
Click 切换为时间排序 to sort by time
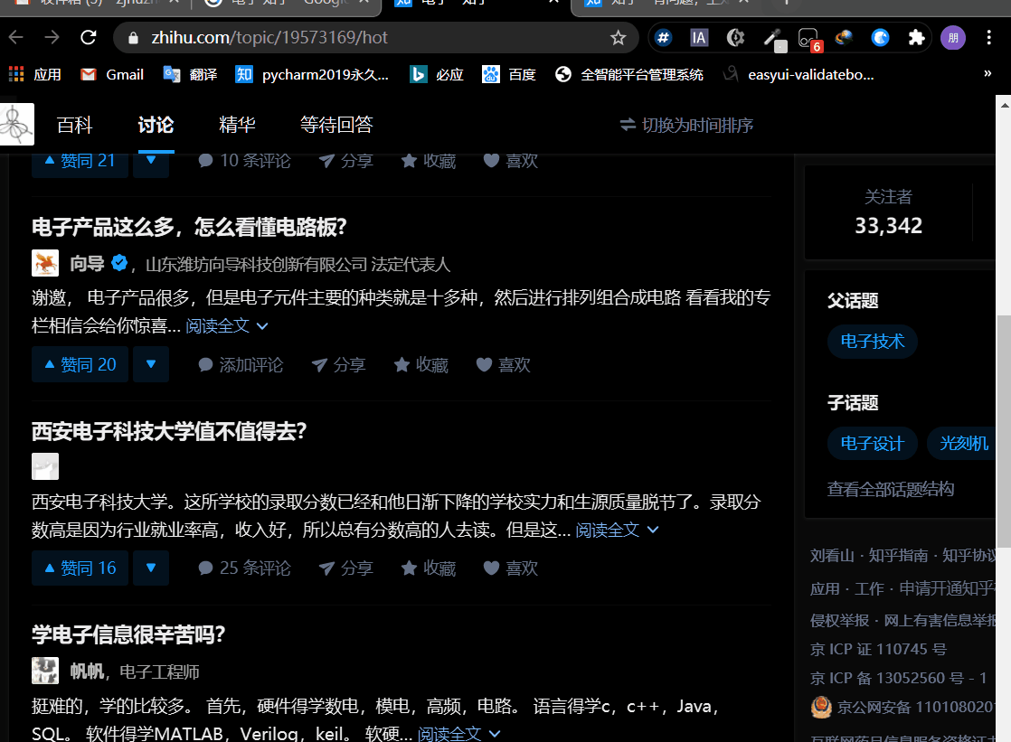coord(685,126)
